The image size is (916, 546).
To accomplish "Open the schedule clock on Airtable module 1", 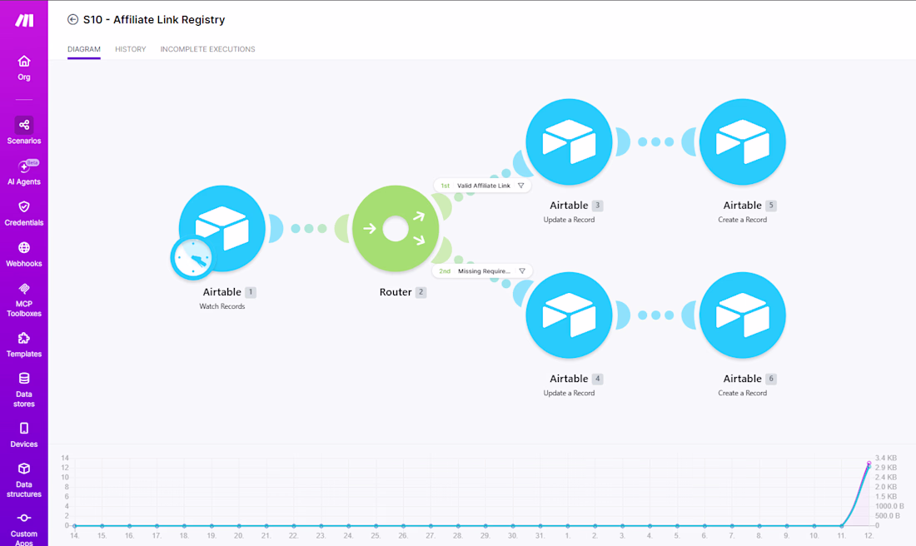I will [193, 257].
